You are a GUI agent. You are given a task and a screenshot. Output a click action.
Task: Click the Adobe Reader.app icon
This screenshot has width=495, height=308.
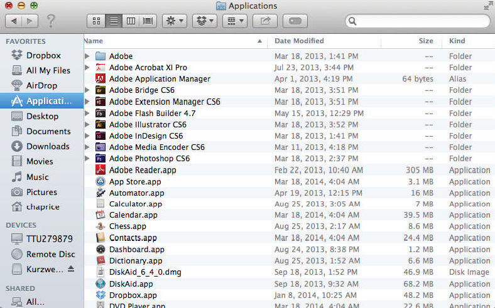point(101,170)
